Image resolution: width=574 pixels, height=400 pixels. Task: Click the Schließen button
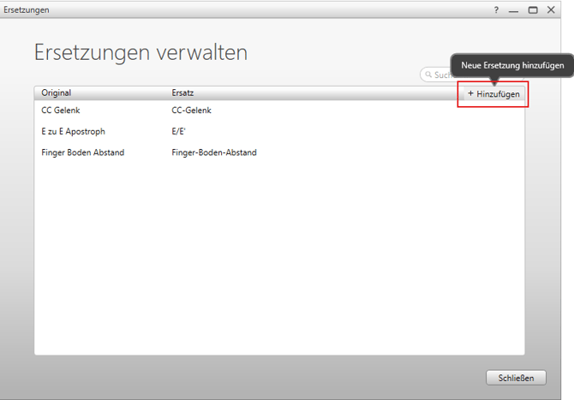point(516,378)
